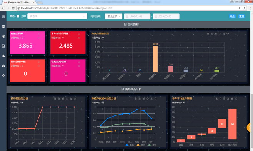
Task: Check the 全部 checkbox in filter bar
Action: pos(18,16)
